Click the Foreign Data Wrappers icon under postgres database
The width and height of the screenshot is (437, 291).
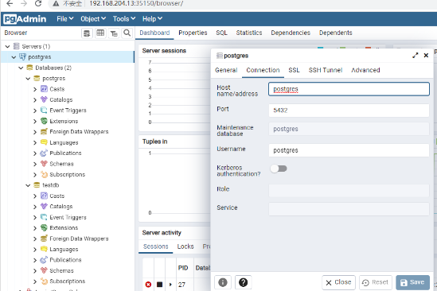(x=44, y=132)
